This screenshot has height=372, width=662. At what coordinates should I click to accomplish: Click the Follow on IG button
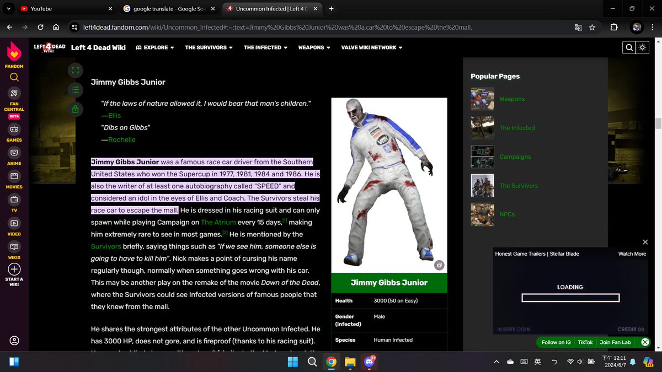[x=556, y=342]
